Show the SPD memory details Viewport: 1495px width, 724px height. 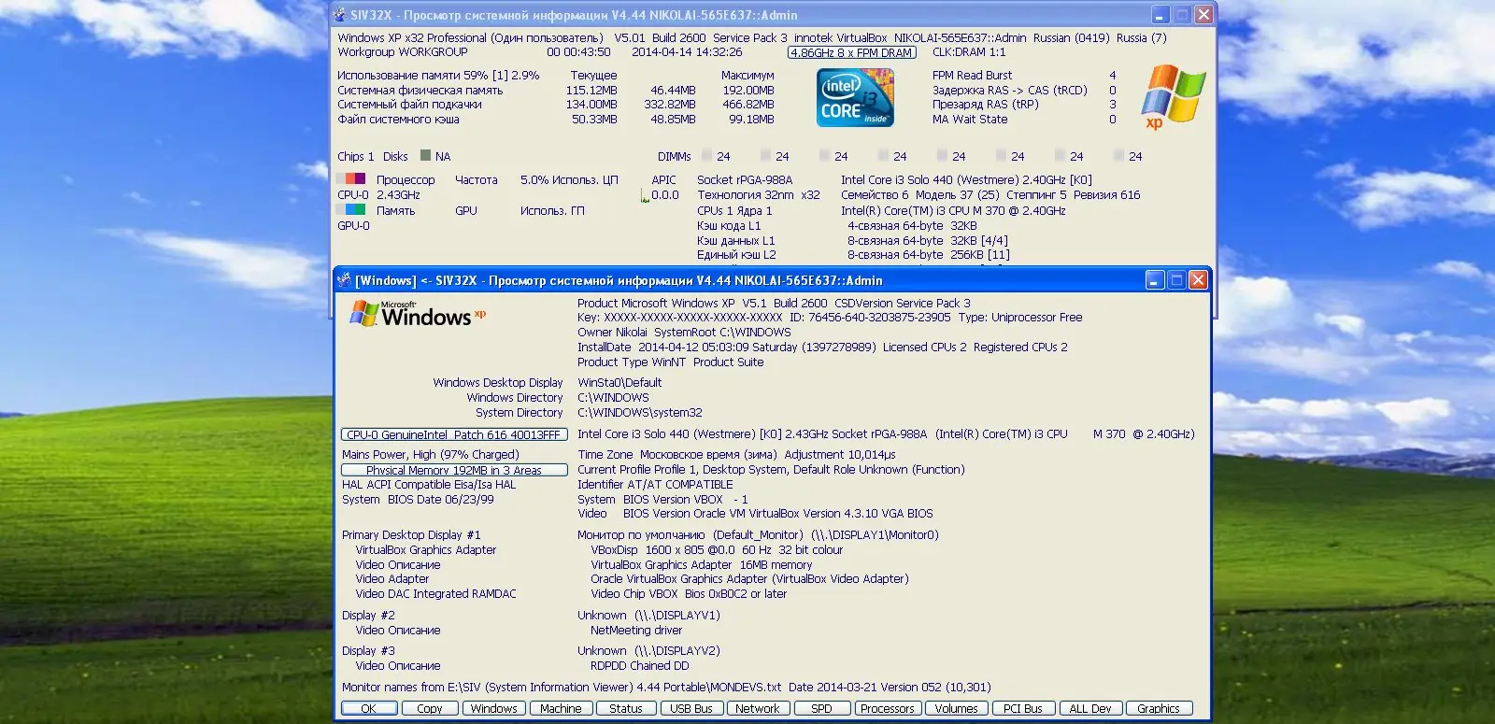pos(822,709)
